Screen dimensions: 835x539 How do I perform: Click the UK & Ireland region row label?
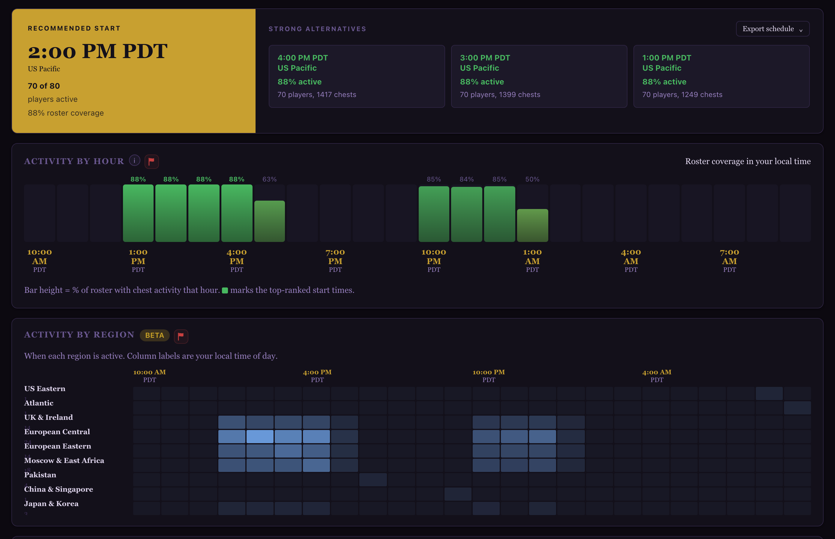point(49,417)
